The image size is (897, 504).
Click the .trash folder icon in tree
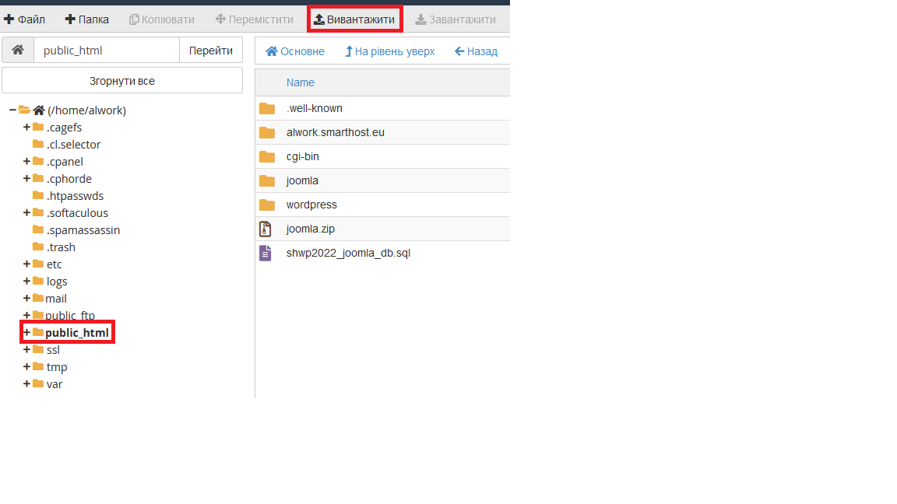pyautogui.click(x=38, y=247)
